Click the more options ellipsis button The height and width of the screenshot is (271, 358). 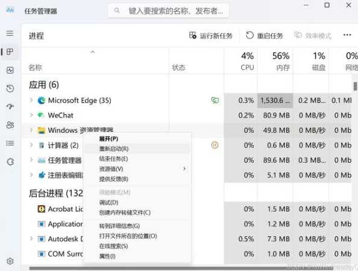pyautogui.click(x=347, y=35)
